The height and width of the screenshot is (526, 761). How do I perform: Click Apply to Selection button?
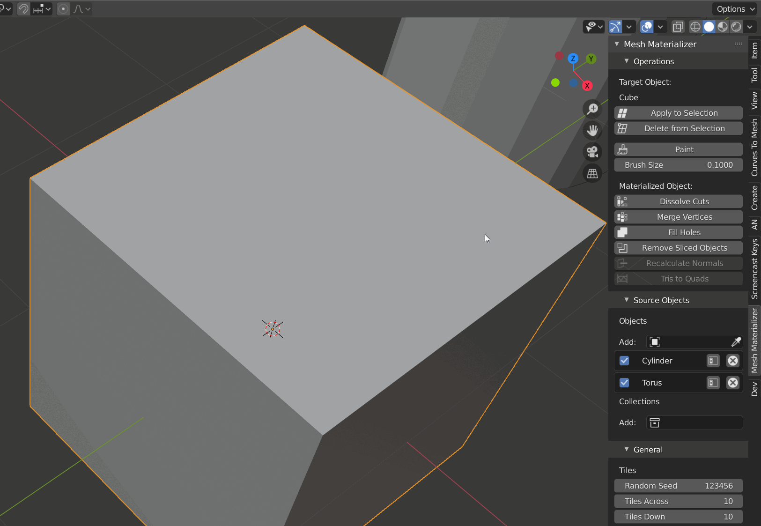[679, 113]
